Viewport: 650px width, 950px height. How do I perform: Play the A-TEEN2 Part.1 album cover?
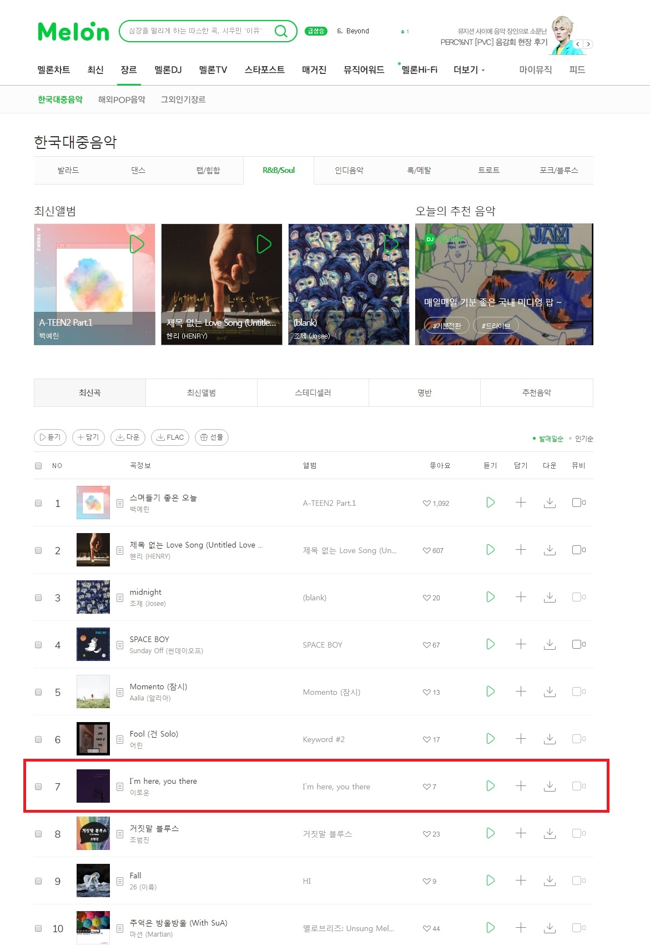click(x=137, y=244)
